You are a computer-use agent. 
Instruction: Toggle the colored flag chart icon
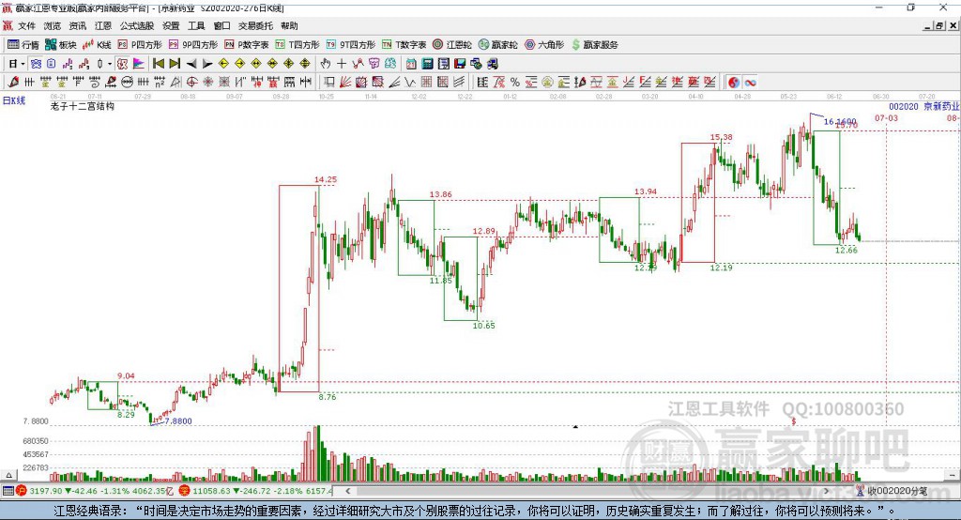[x=139, y=64]
